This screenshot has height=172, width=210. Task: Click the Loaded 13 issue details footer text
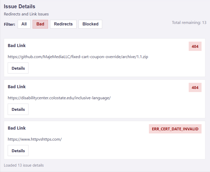coord(24,165)
